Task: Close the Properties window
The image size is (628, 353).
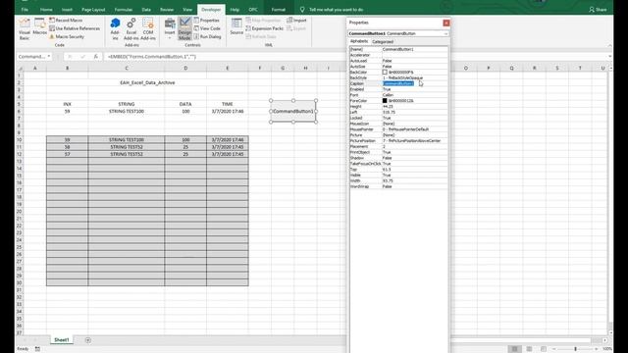Action: click(446, 23)
